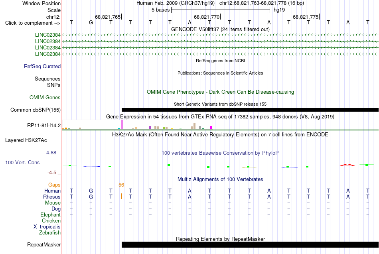This screenshot has height=254, width=379.
Task: Click the 'Click to complement -->' label
Action: click(33, 23)
